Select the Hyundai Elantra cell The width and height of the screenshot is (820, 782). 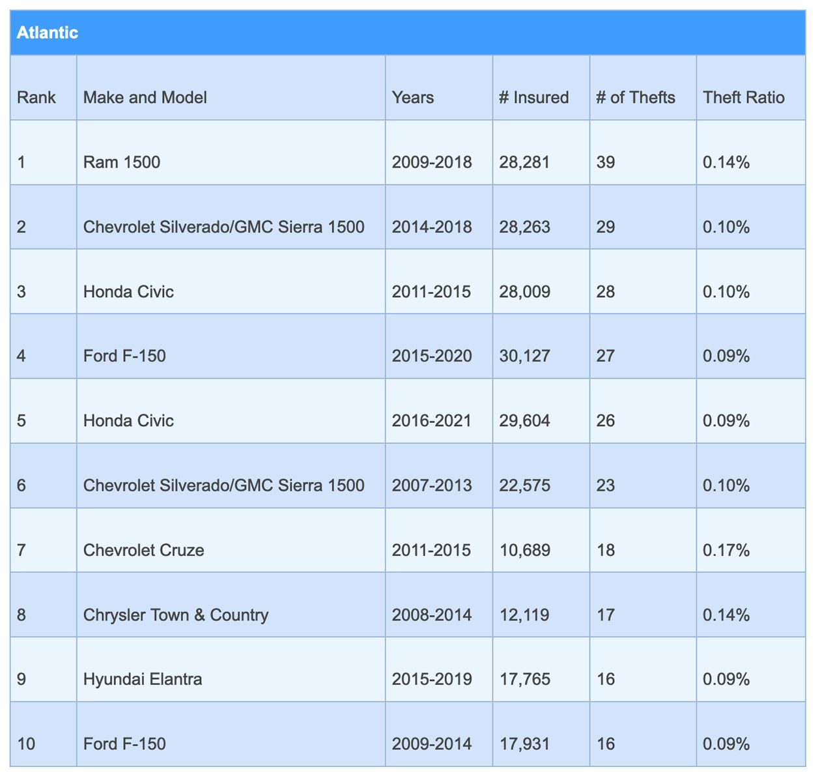pyautogui.click(x=143, y=680)
